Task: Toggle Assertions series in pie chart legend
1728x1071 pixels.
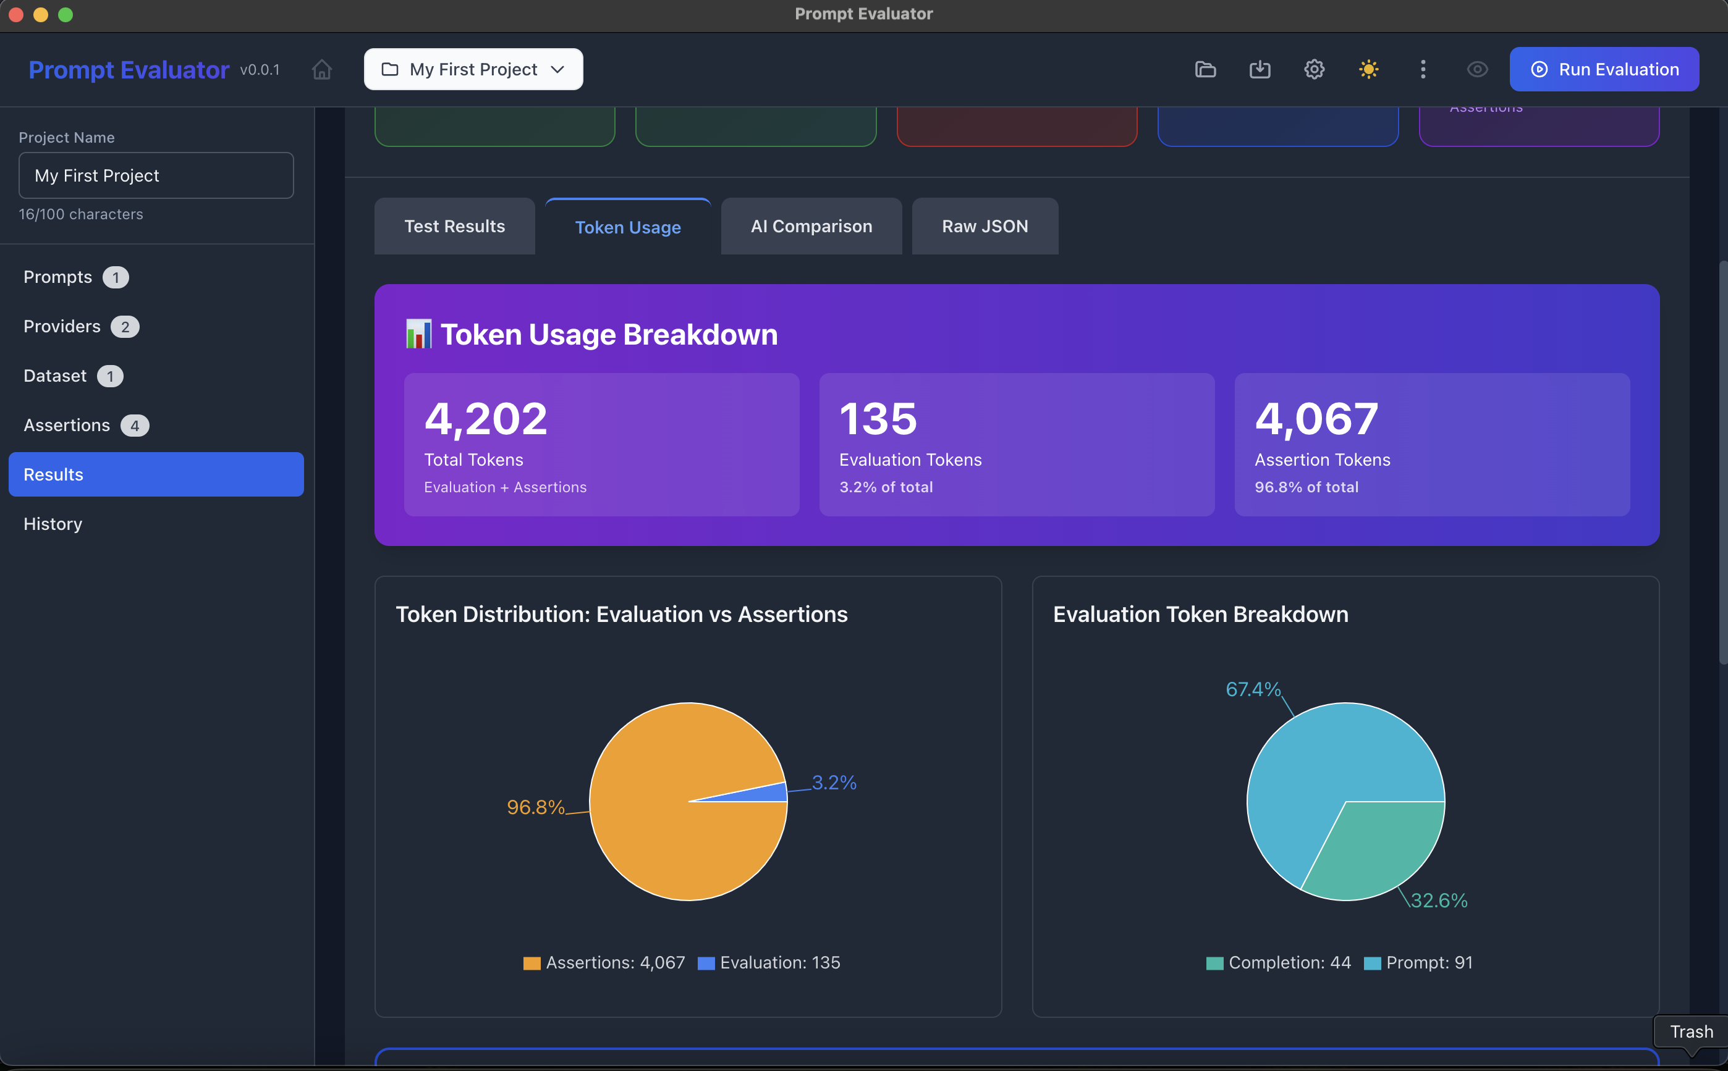Action: tap(604, 963)
